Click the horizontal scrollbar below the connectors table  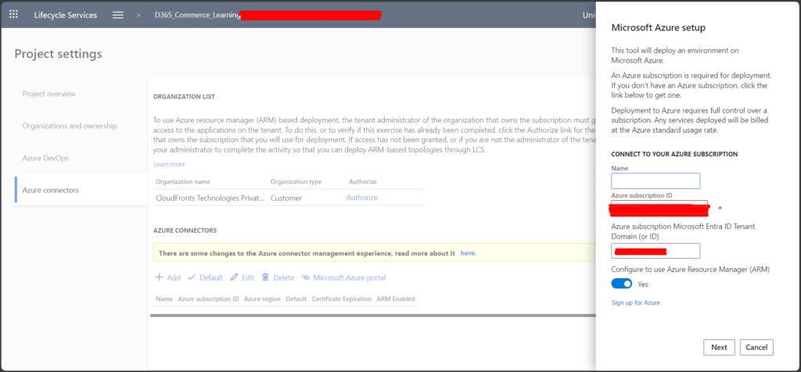(x=373, y=316)
